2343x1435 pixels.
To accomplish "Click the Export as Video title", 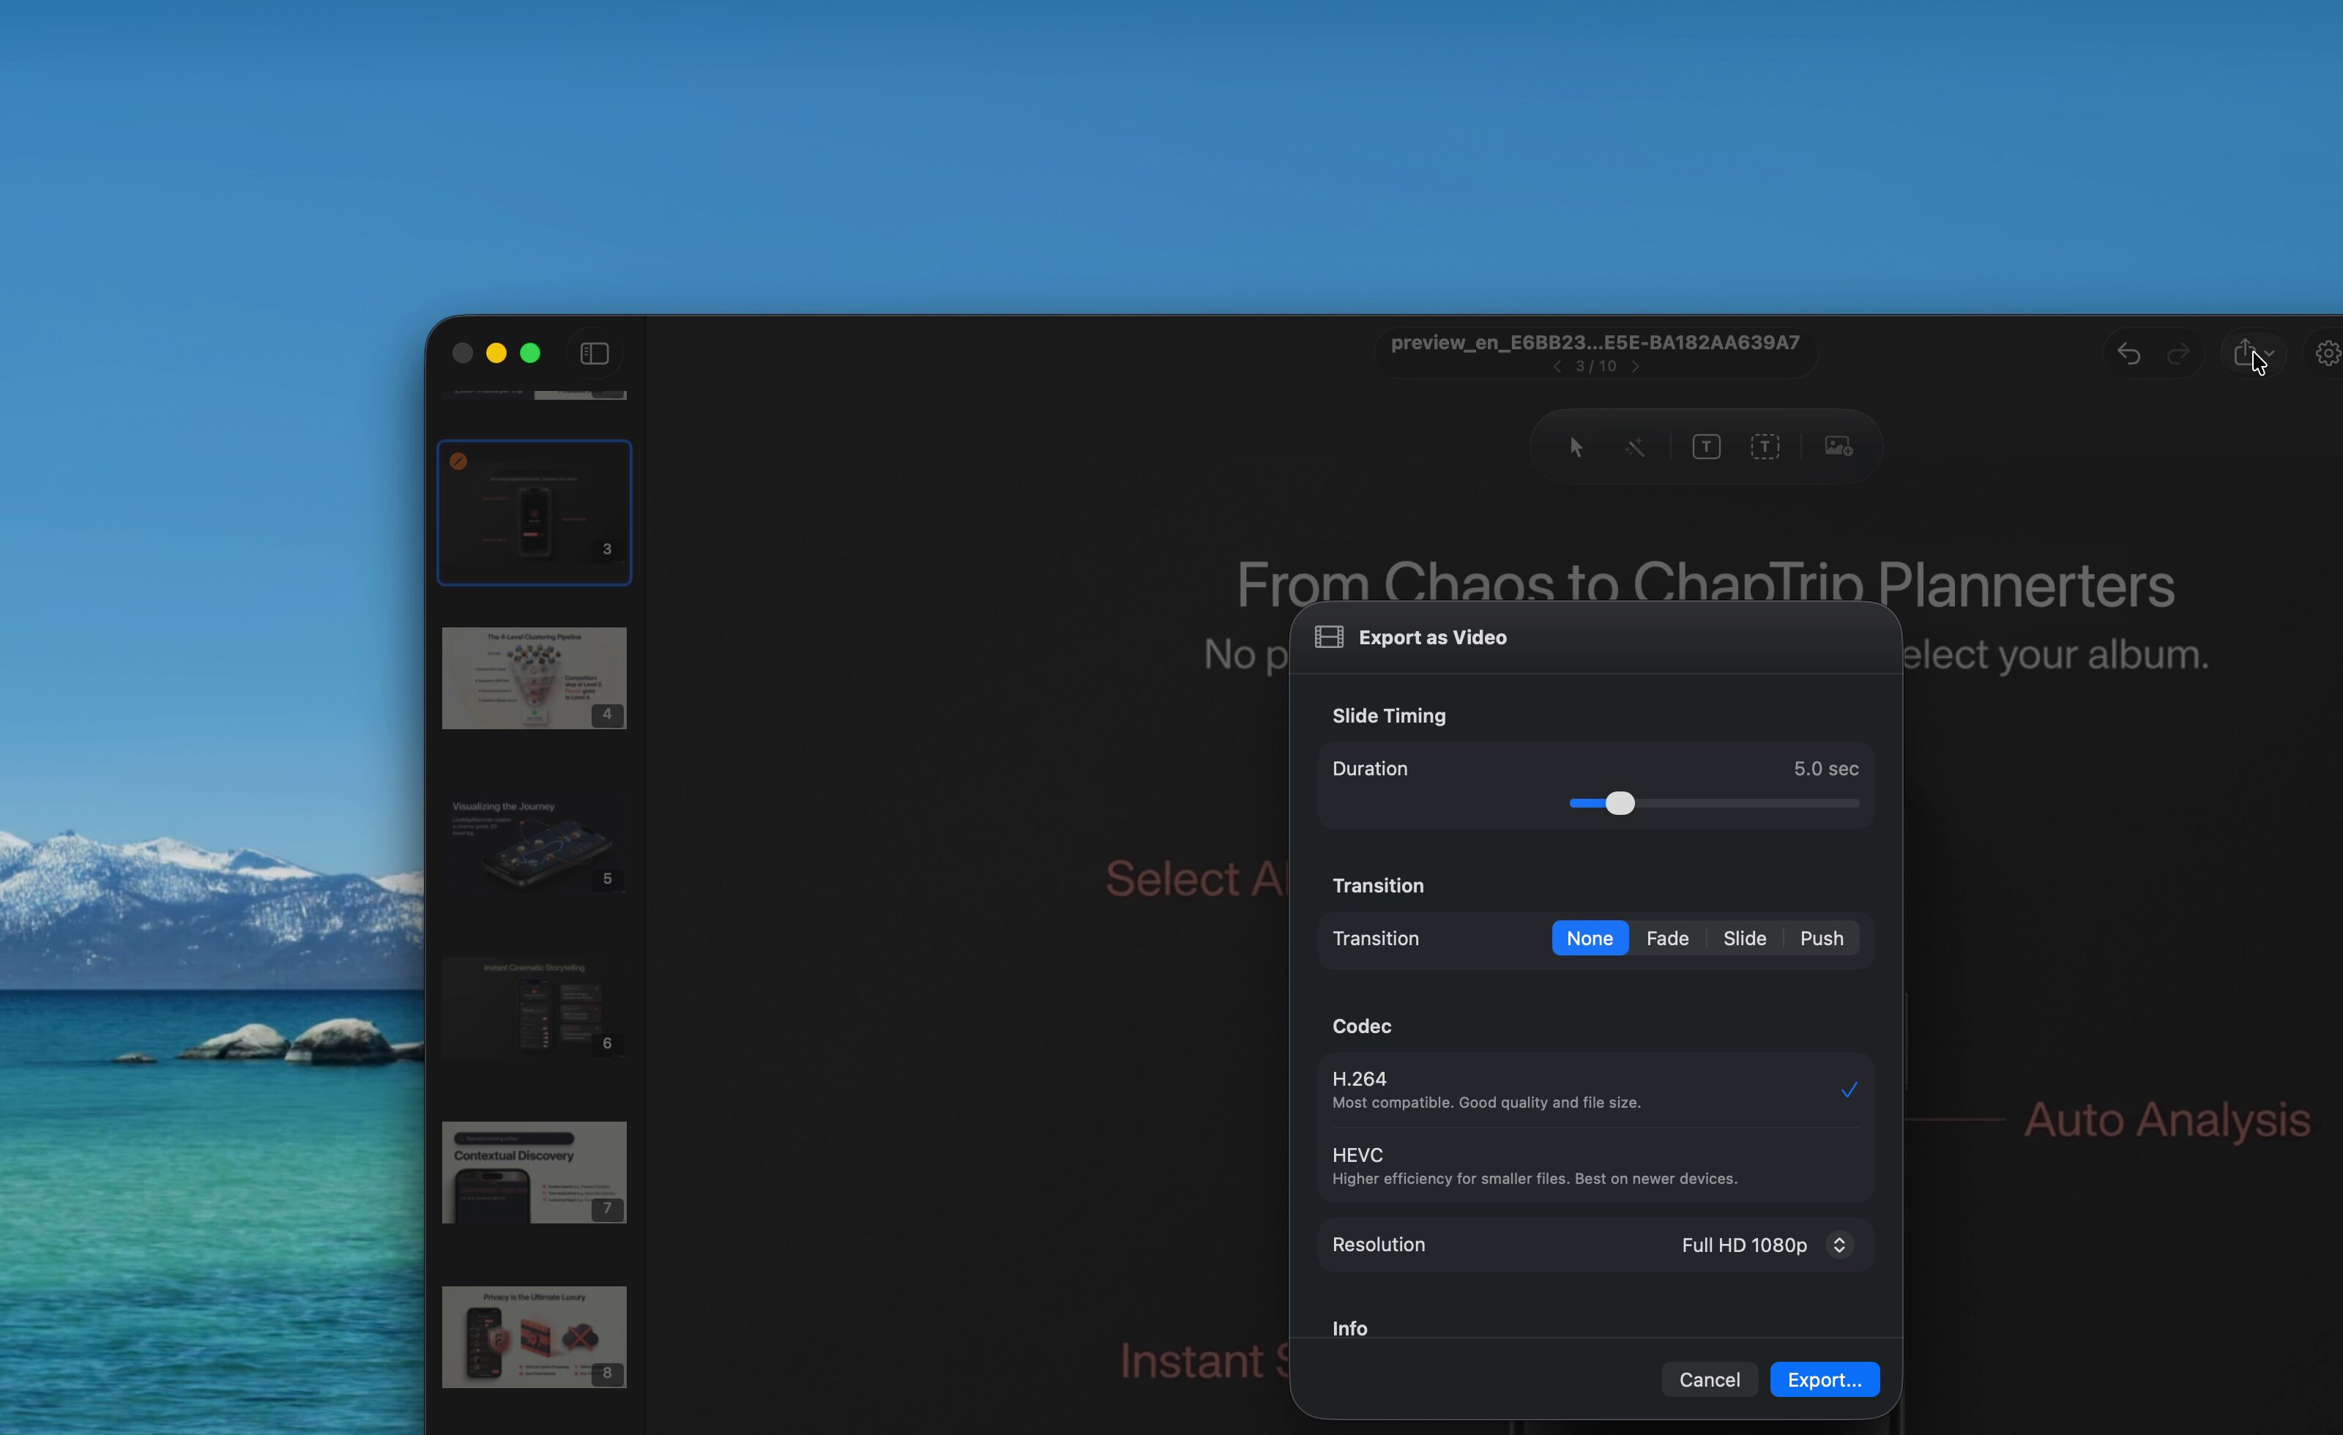I will coord(1432,637).
